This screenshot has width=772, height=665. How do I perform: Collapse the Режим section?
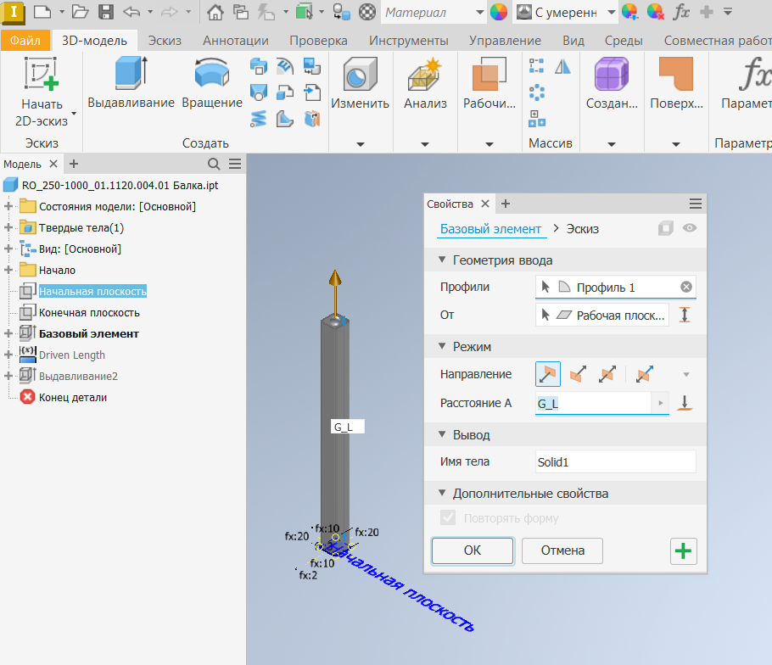tap(442, 346)
